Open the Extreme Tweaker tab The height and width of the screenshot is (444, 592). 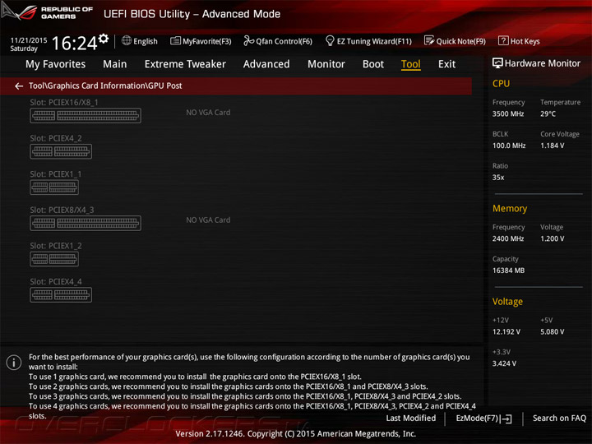tap(185, 64)
